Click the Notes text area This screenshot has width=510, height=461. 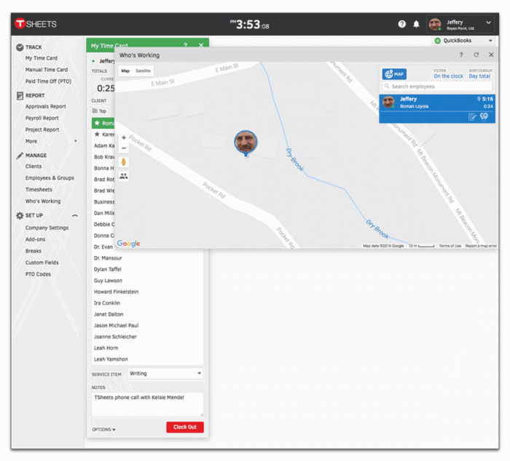[147, 404]
